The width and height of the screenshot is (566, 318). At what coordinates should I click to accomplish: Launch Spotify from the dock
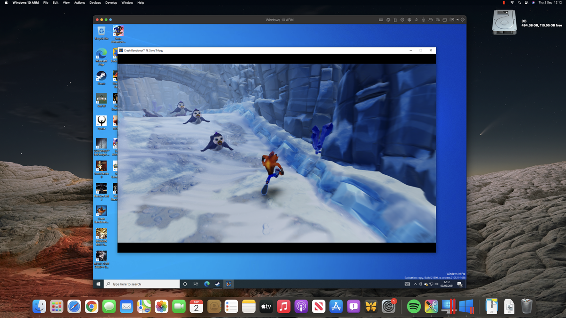tap(414, 307)
